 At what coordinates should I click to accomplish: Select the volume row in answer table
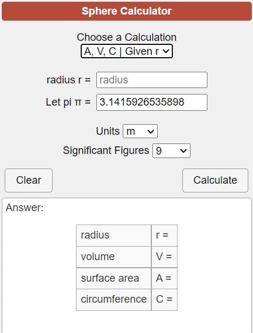127,257
